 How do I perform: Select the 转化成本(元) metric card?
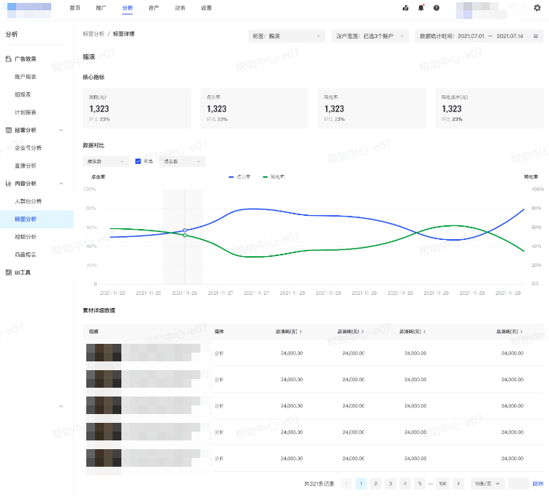[x=489, y=108]
